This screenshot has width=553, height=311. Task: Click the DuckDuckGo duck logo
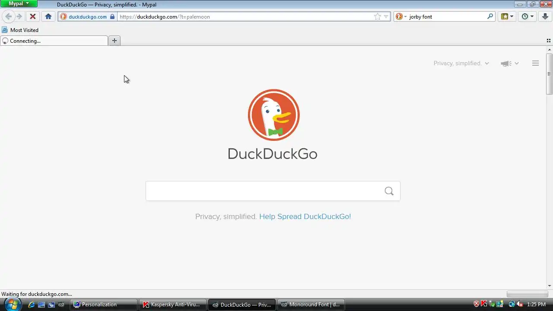pyautogui.click(x=273, y=115)
